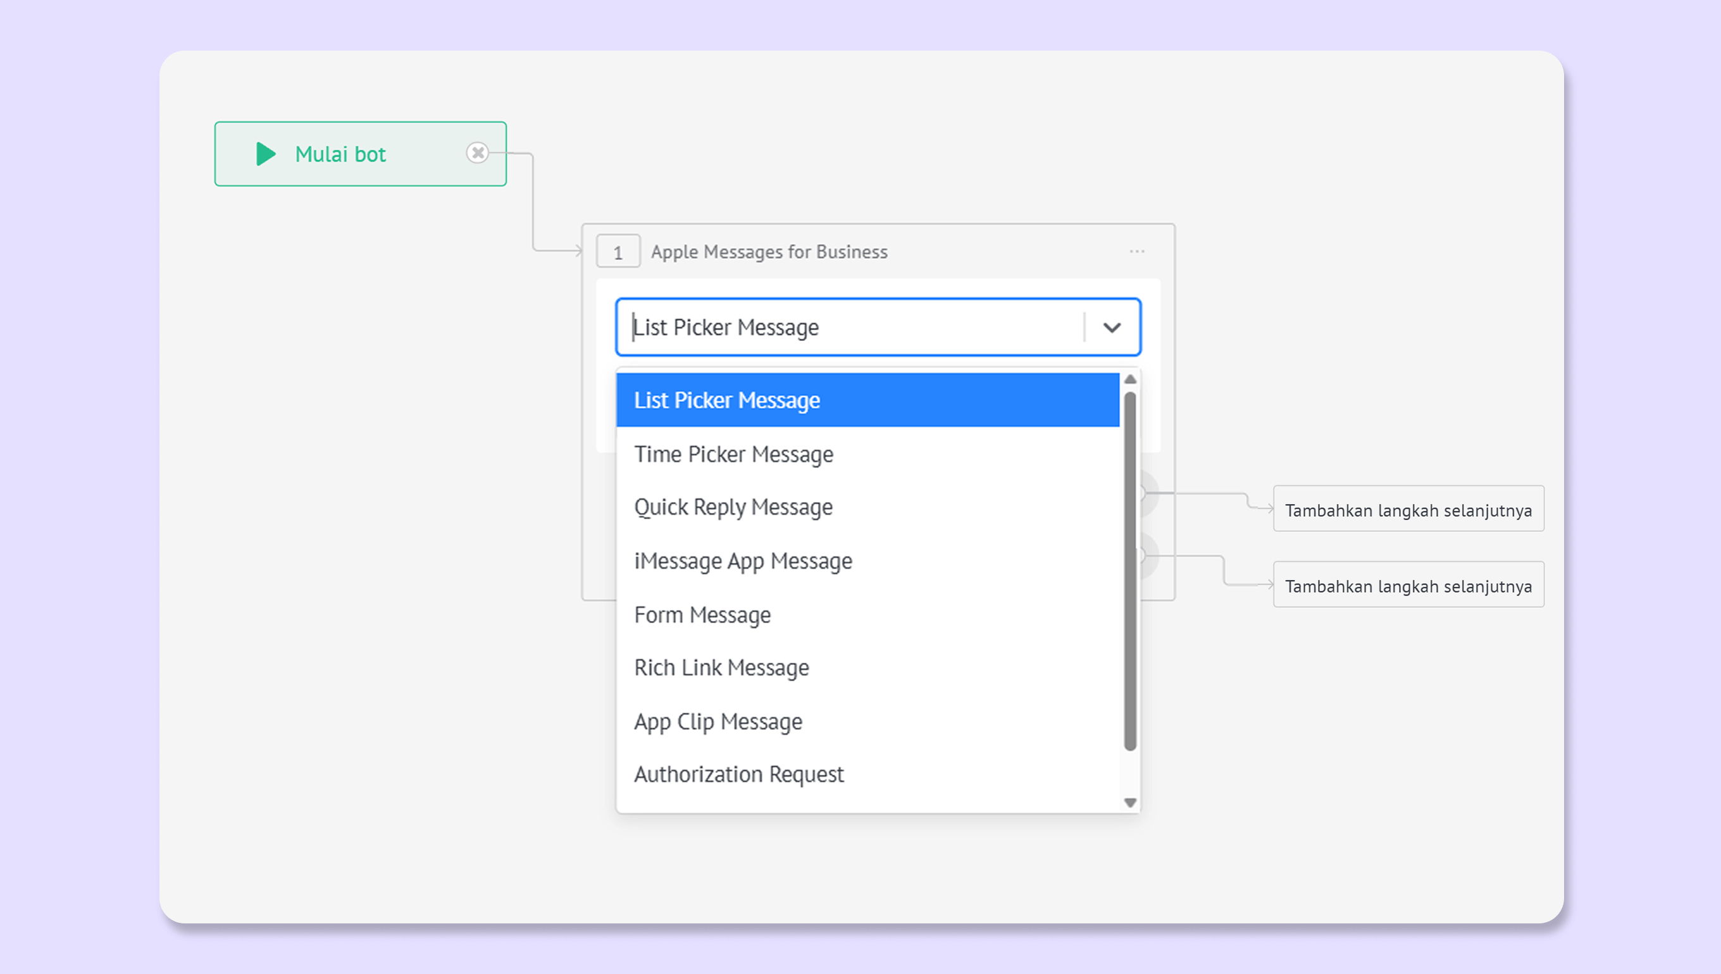
Task: Click the step number 1 badge
Action: [x=618, y=252]
